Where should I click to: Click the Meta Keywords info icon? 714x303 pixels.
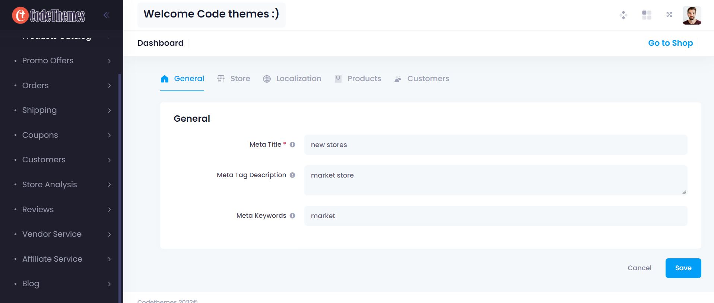(292, 216)
